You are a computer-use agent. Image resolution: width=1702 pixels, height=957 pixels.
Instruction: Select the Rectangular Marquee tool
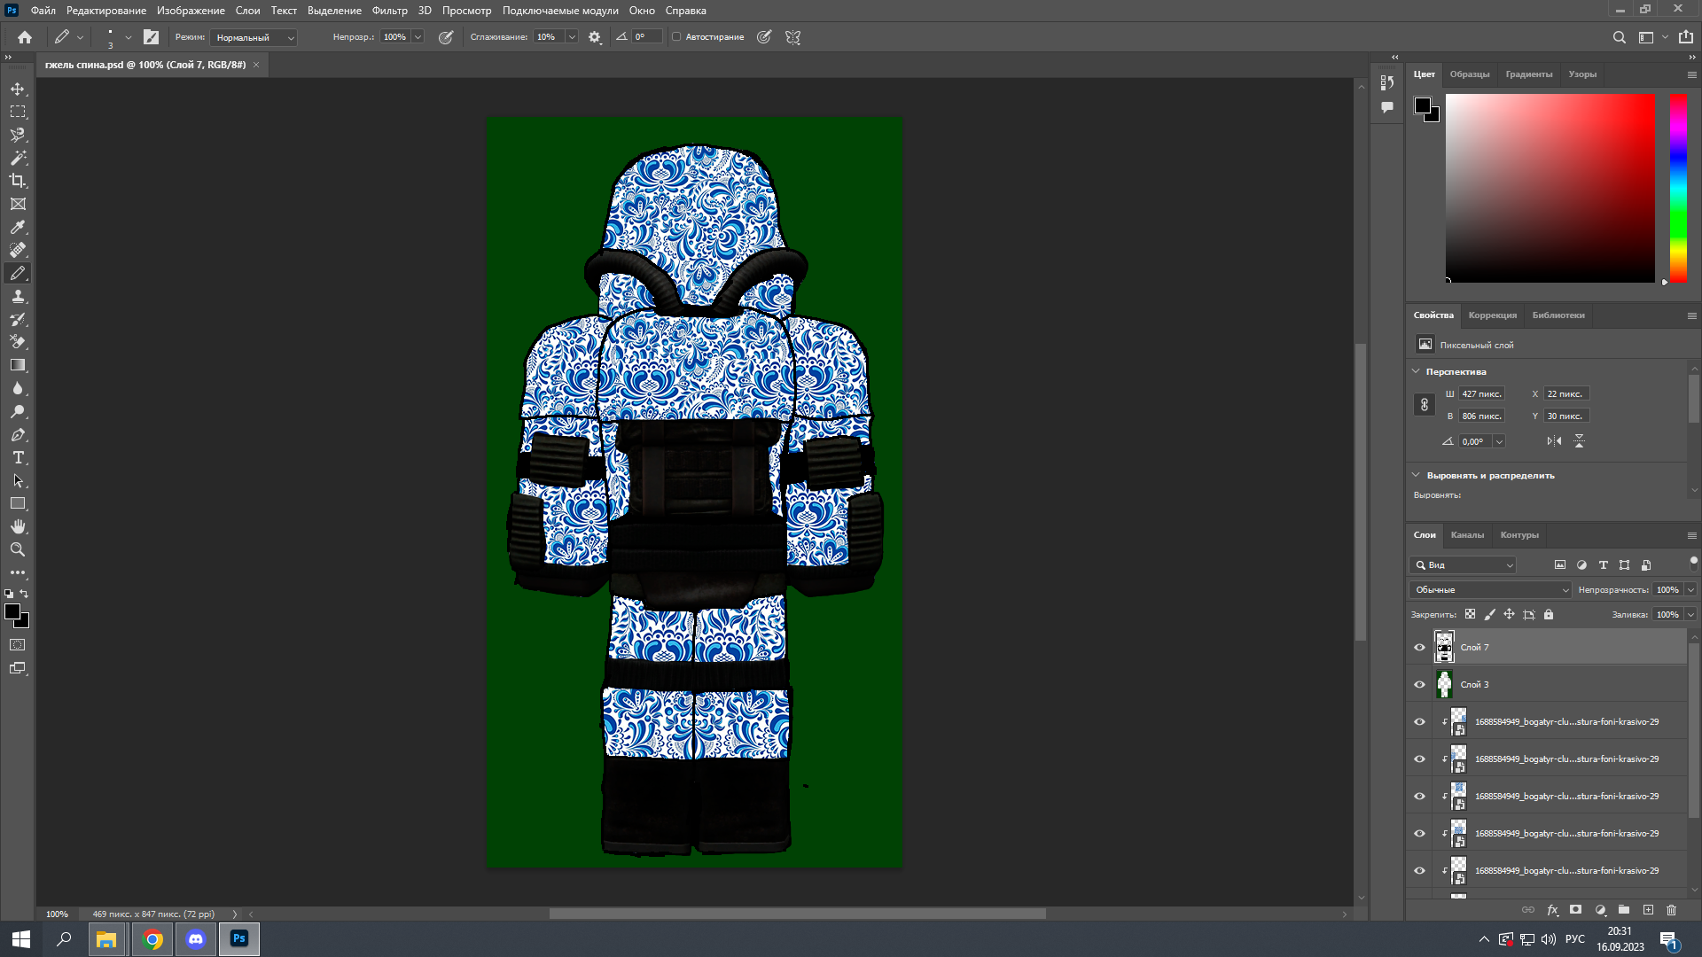click(18, 112)
